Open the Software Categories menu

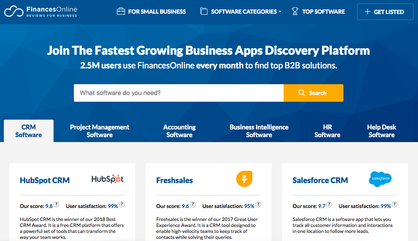coord(241,12)
